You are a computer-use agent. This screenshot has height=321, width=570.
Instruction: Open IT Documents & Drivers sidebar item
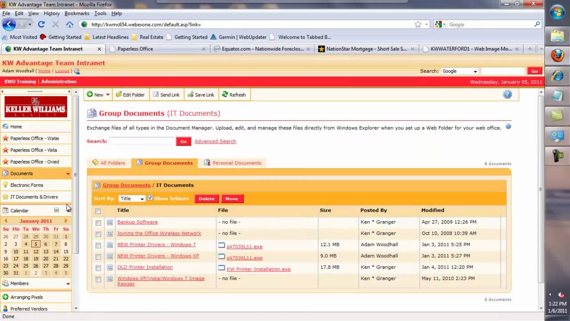coord(36,197)
